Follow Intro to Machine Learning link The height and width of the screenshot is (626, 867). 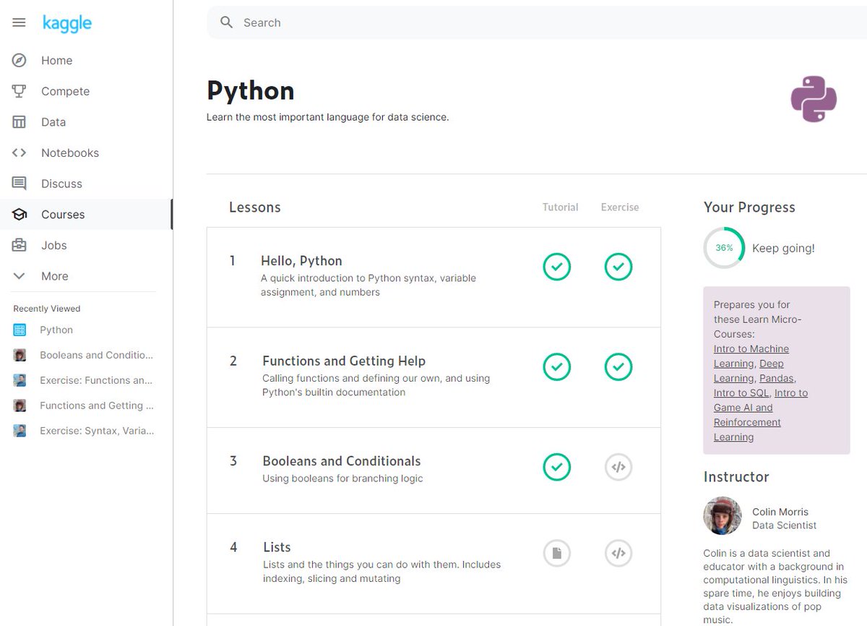pos(751,356)
